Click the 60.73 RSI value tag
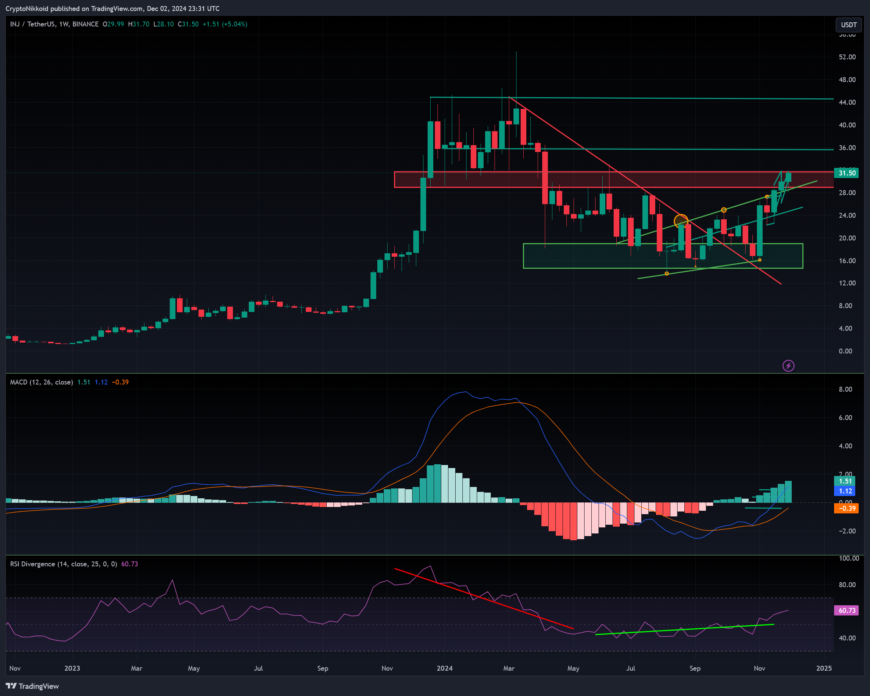 846,611
